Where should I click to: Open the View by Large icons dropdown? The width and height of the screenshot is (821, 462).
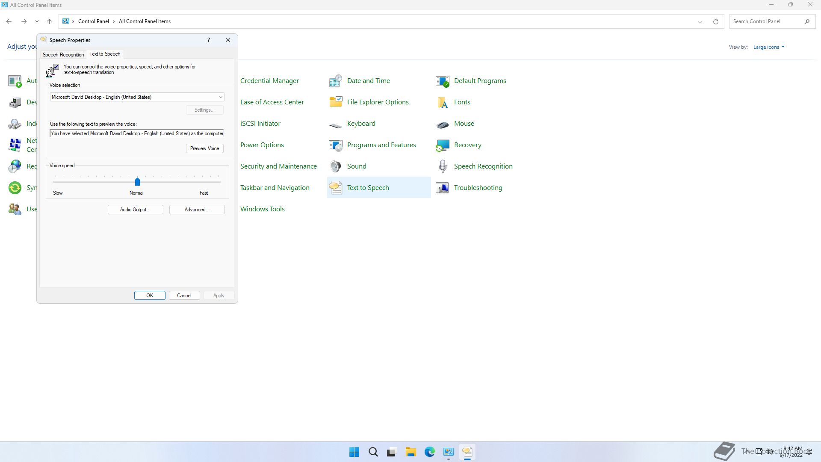[769, 47]
